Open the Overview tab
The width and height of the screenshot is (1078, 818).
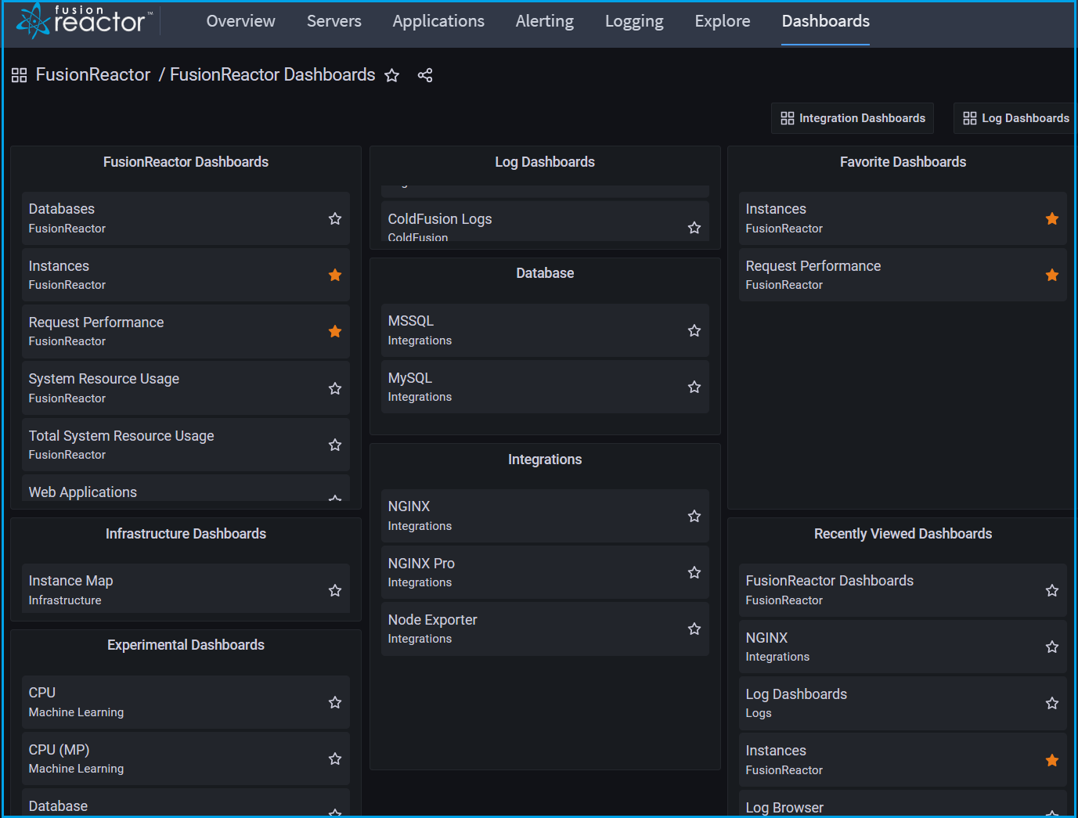coord(240,21)
